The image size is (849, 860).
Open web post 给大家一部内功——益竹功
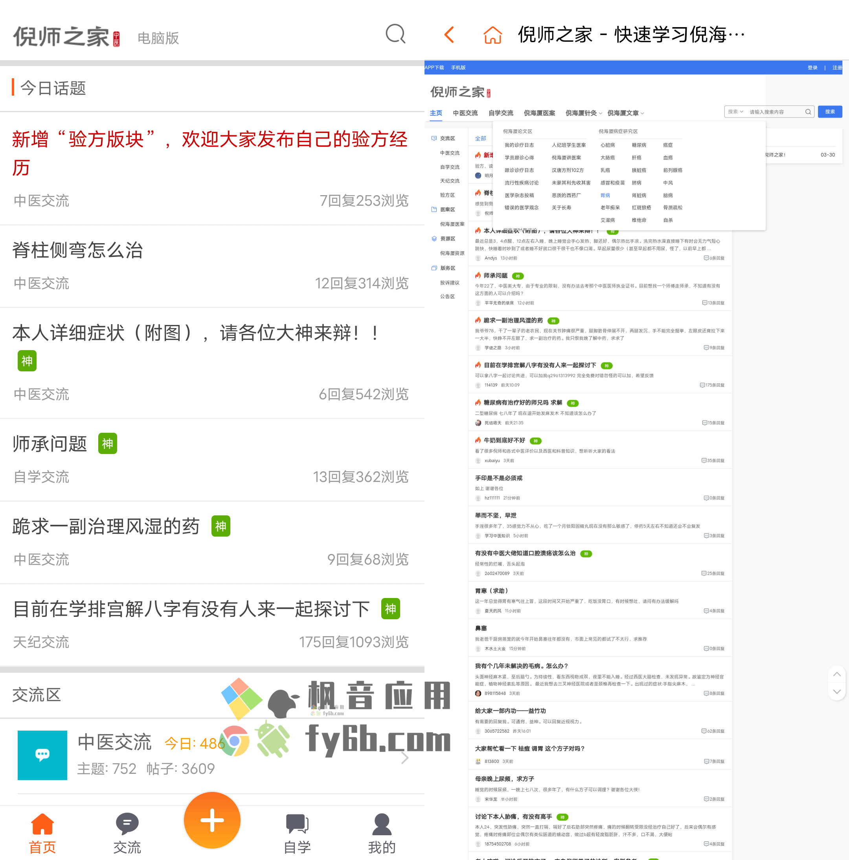coord(510,711)
